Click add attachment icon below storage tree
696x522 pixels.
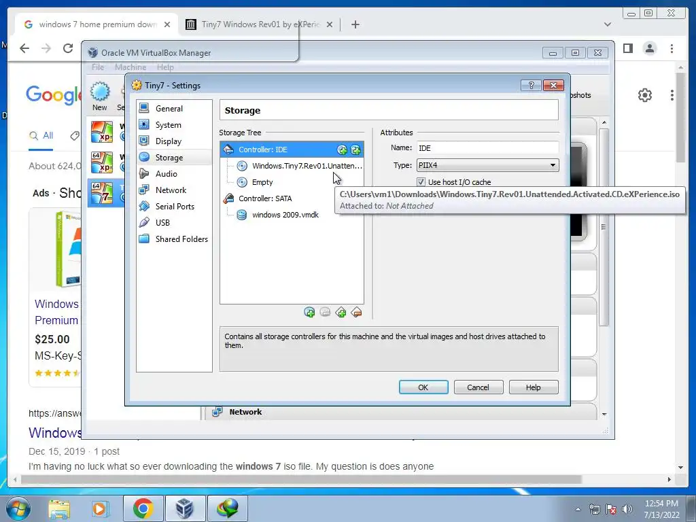click(309, 313)
